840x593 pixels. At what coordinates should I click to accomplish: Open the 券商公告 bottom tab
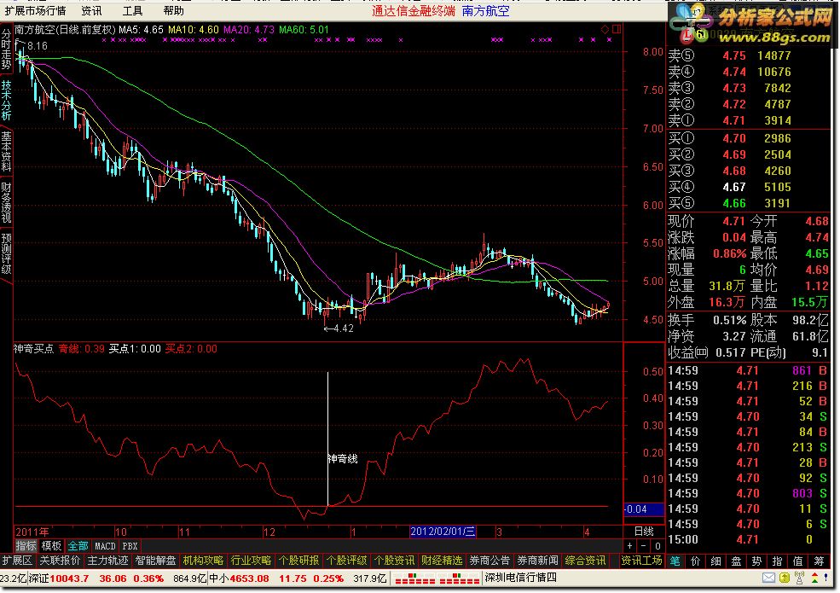tap(490, 561)
